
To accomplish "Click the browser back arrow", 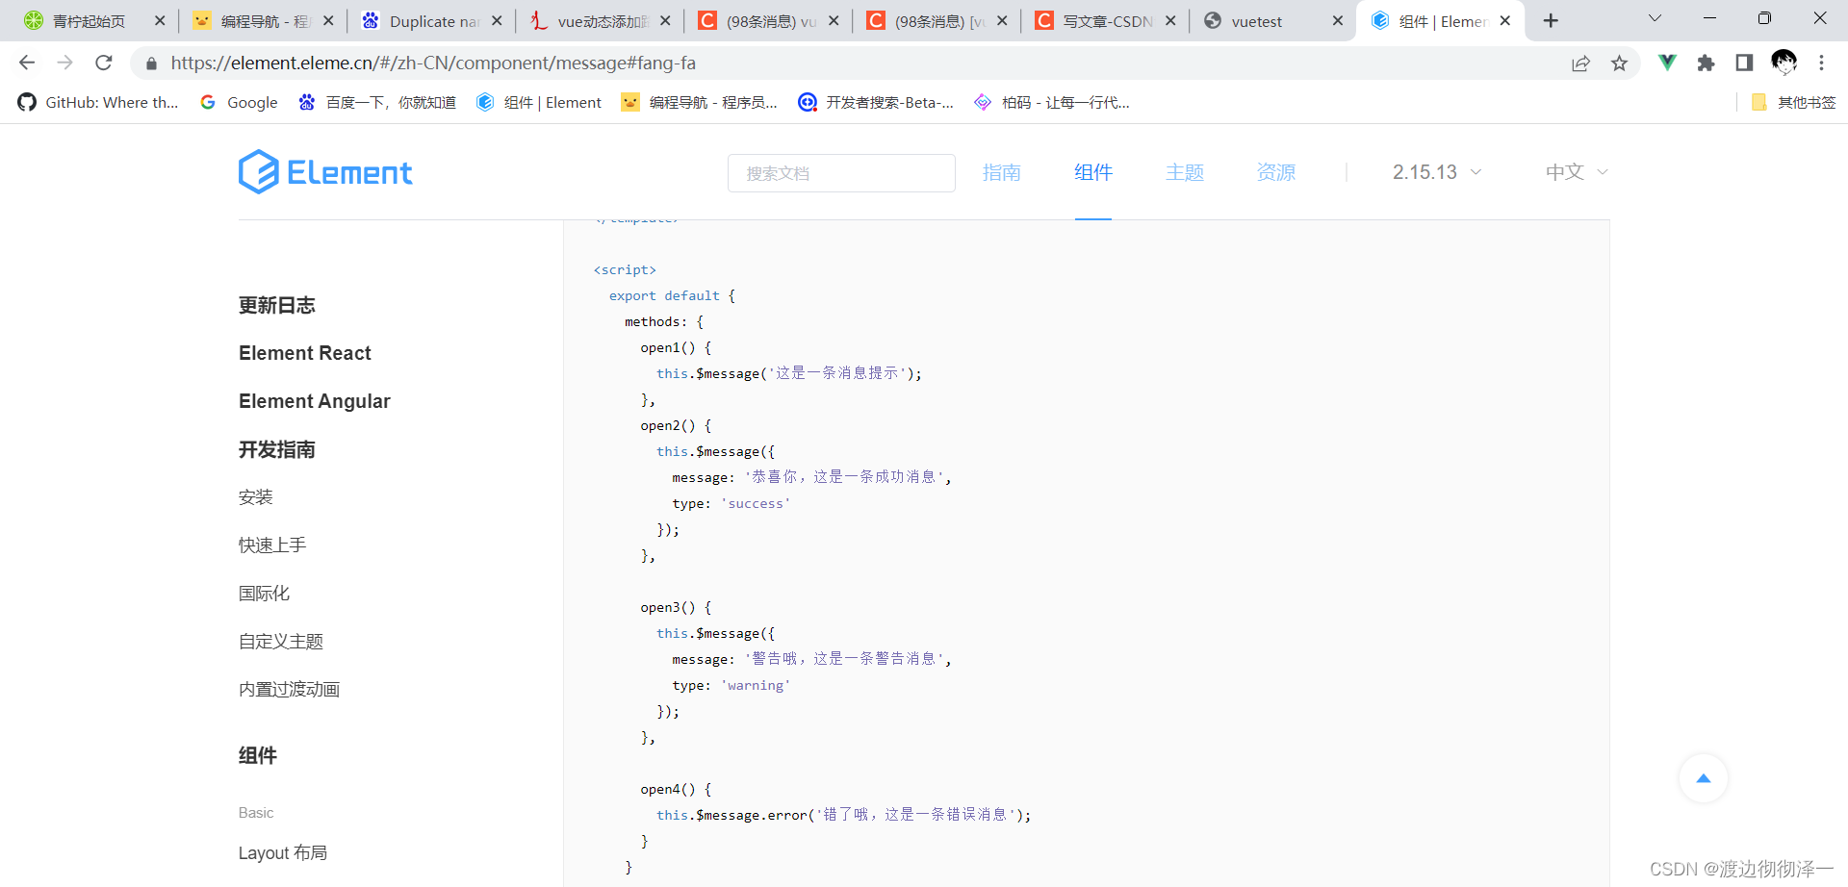I will pos(26,63).
